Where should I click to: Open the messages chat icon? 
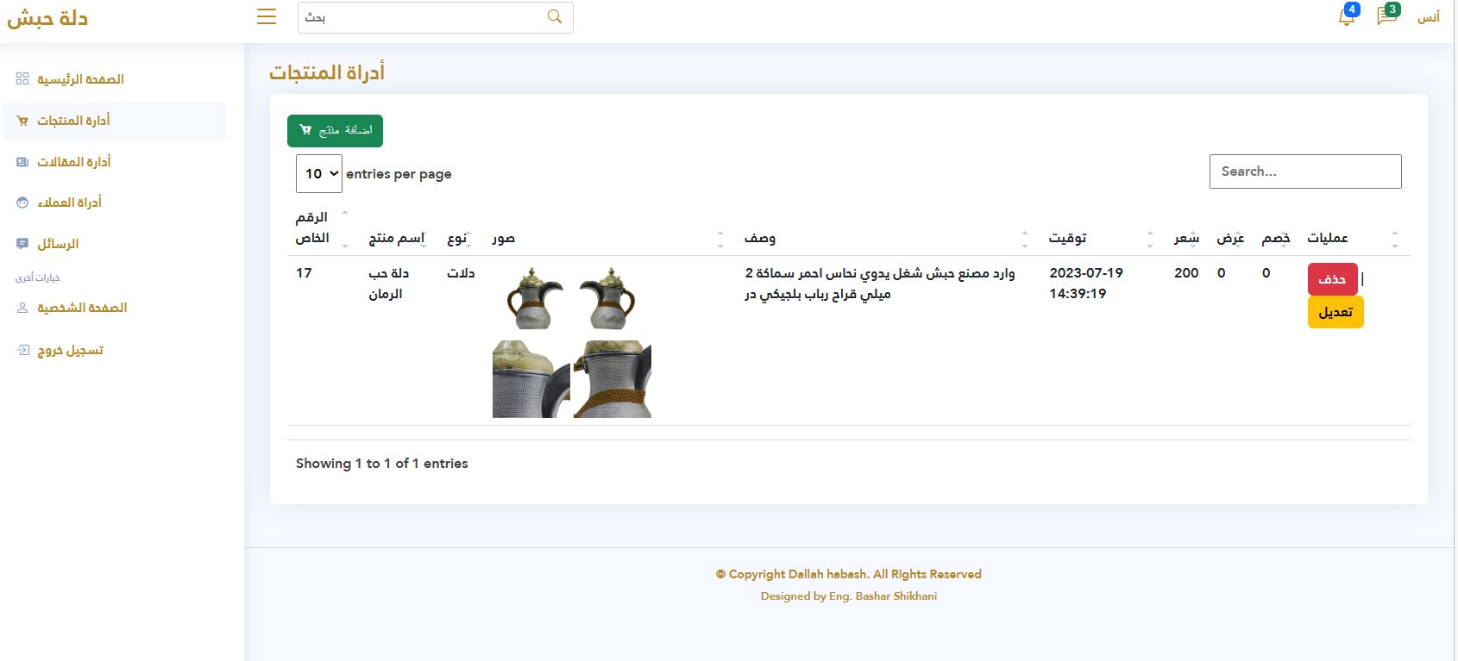[1386, 16]
